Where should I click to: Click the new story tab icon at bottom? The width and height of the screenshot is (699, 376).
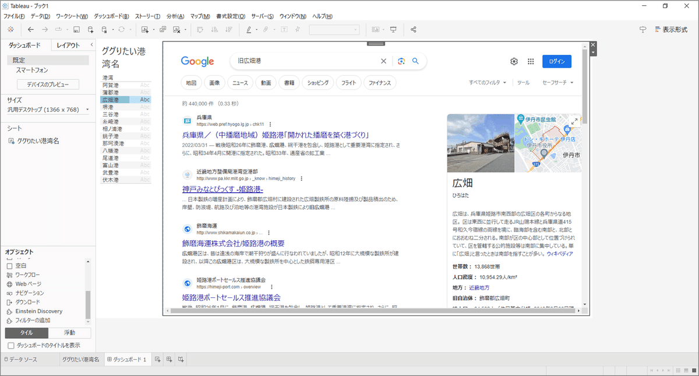point(181,359)
